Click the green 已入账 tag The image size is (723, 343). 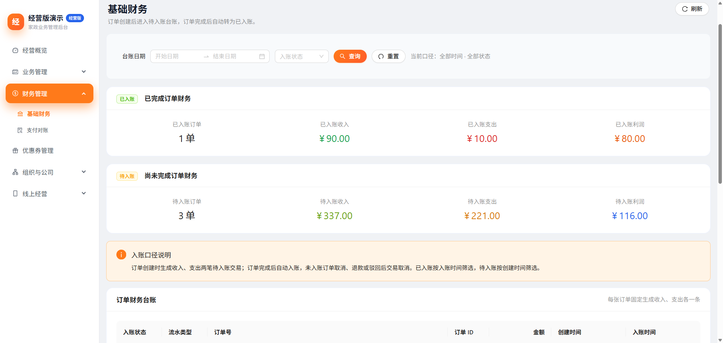pyautogui.click(x=127, y=99)
